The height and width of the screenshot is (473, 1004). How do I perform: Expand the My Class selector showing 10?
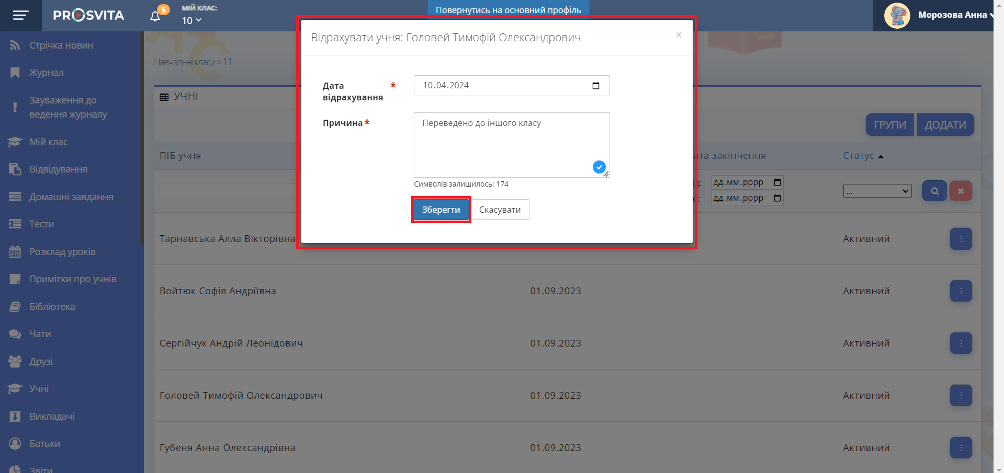(191, 21)
